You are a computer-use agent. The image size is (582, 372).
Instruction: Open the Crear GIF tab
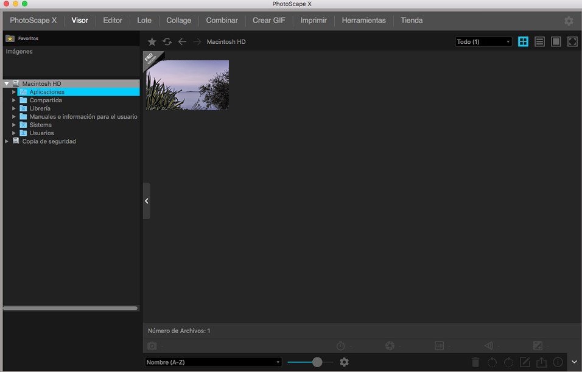(x=268, y=20)
